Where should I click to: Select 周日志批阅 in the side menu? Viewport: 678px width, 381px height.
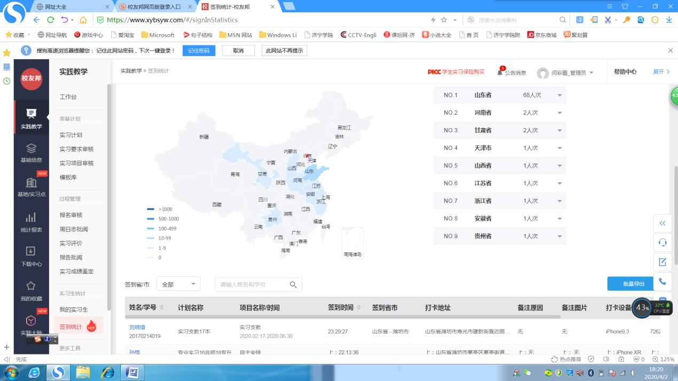pyautogui.click(x=74, y=229)
